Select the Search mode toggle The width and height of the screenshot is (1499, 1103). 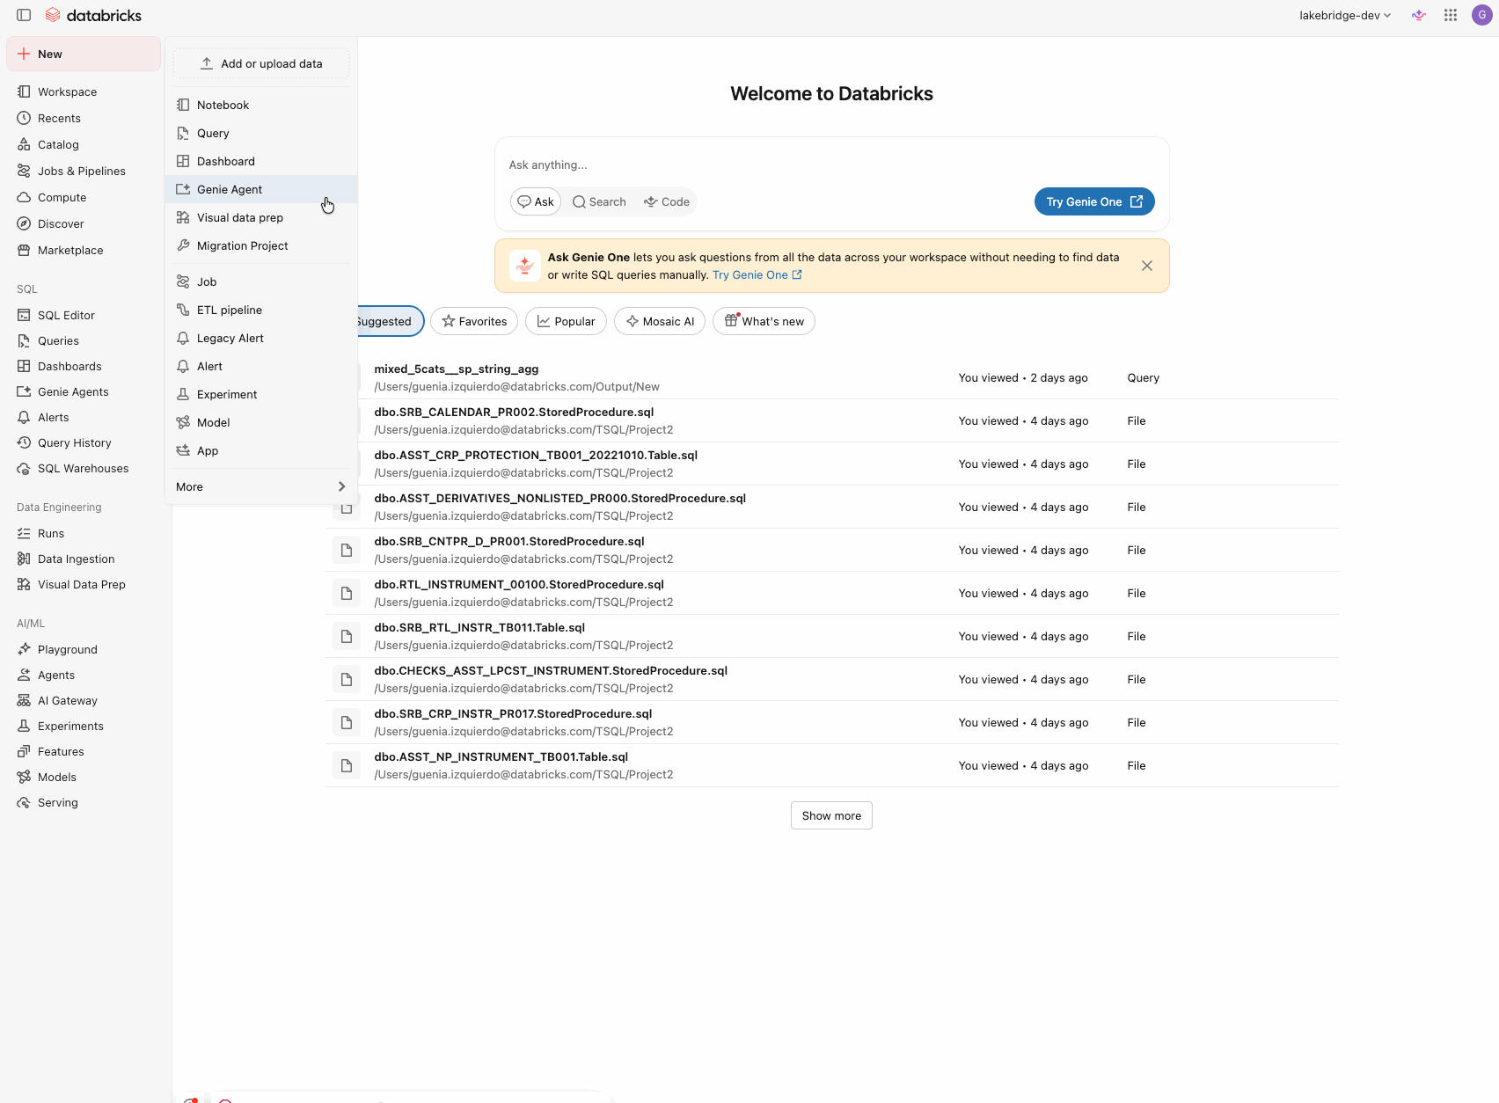coord(599,201)
